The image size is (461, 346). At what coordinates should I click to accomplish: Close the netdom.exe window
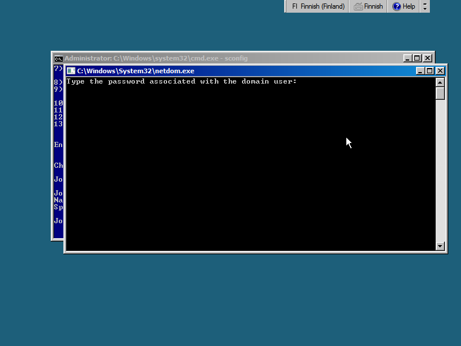440,71
